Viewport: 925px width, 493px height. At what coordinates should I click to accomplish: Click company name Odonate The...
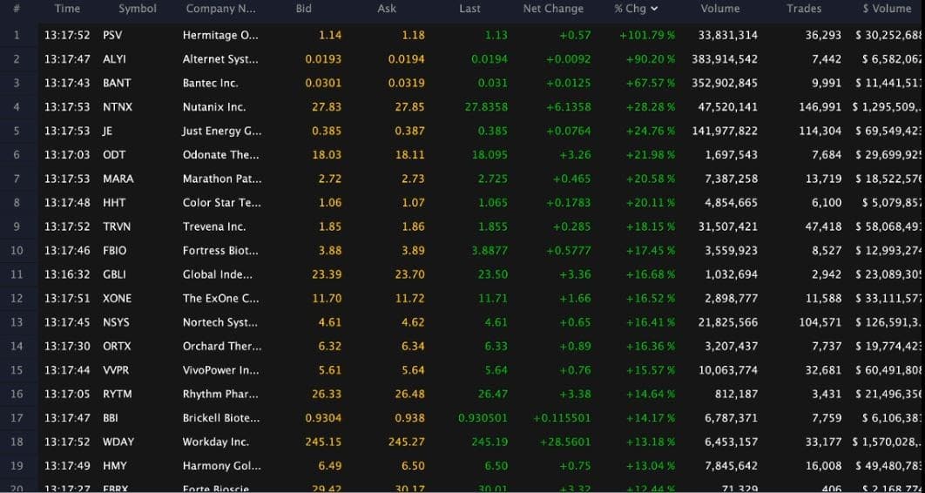tap(220, 155)
